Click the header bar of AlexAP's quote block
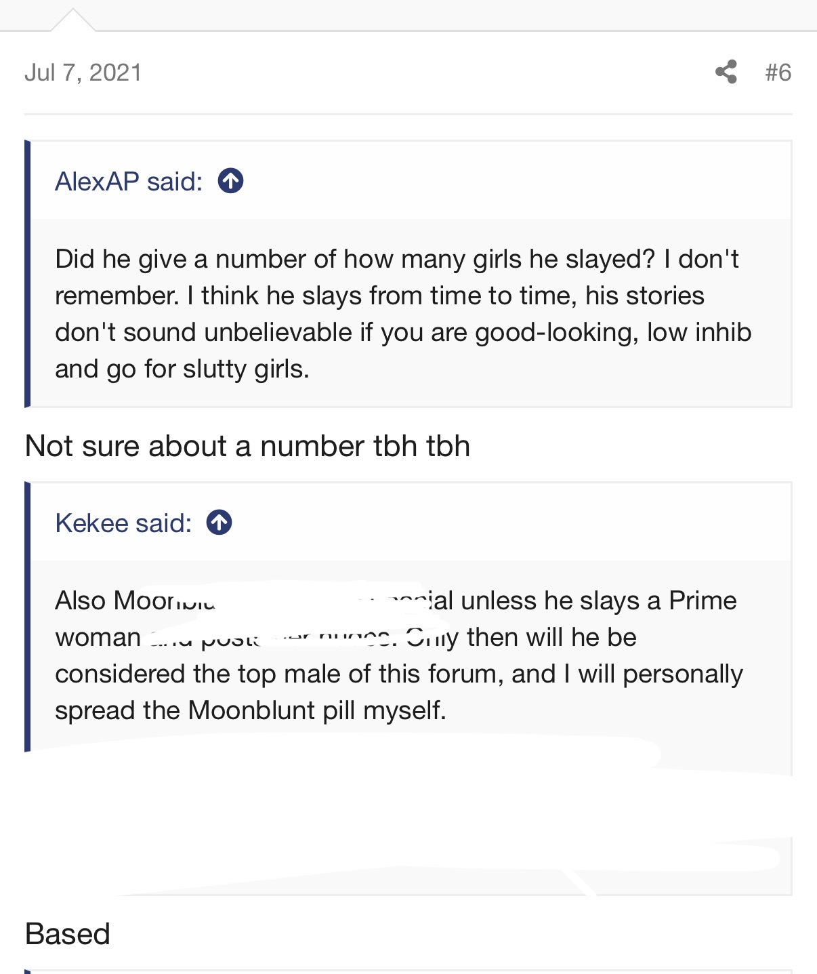Image resolution: width=817 pixels, height=974 pixels. tap(411, 180)
